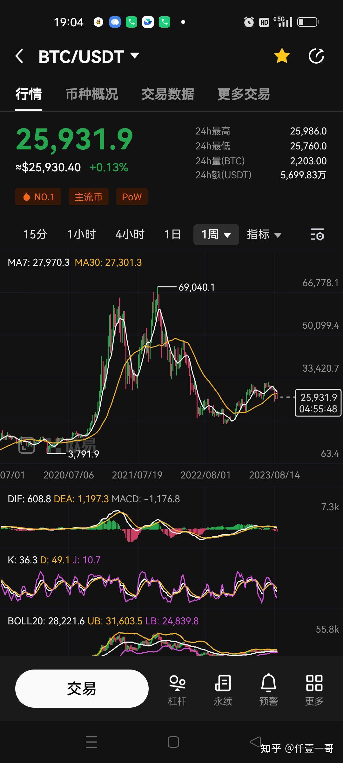Screen dimensions: 343x763
Task: Switch to 交易数据 tab
Action: [x=168, y=94]
